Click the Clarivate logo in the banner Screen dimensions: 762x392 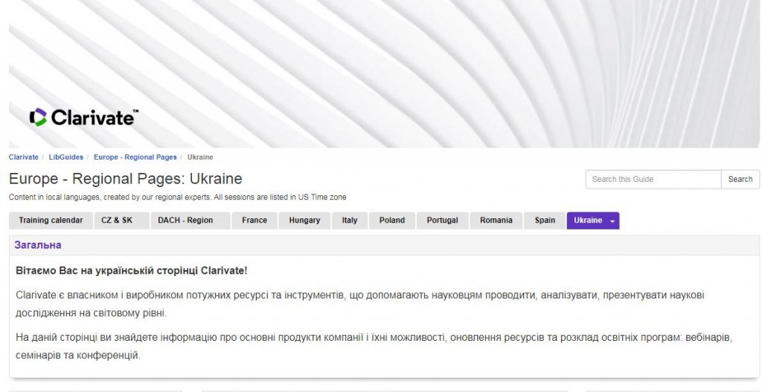(83, 117)
